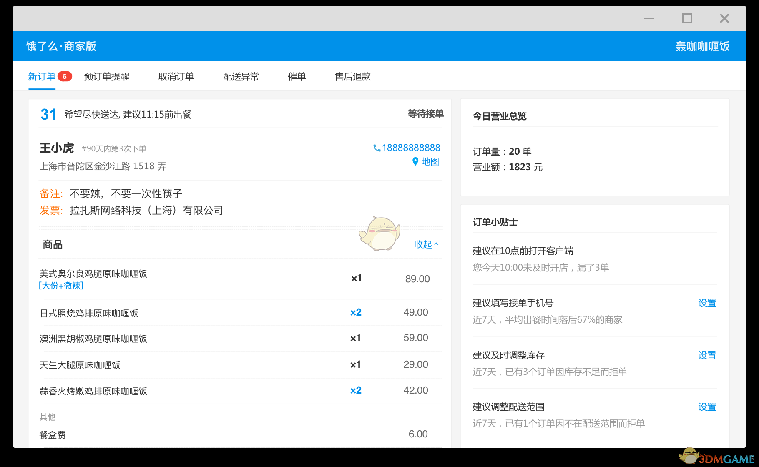Click the 3DMGAME logo watermark

click(715, 457)
